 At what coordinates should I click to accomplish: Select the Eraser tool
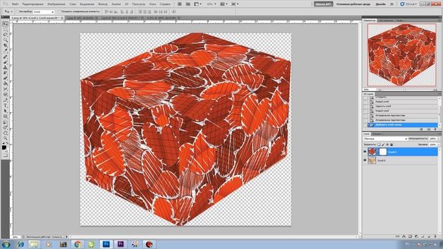click(x=5, y=78)
